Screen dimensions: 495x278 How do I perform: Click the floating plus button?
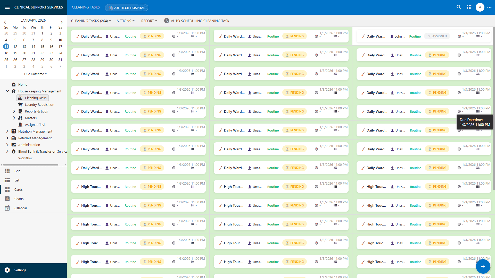(483, 266)
